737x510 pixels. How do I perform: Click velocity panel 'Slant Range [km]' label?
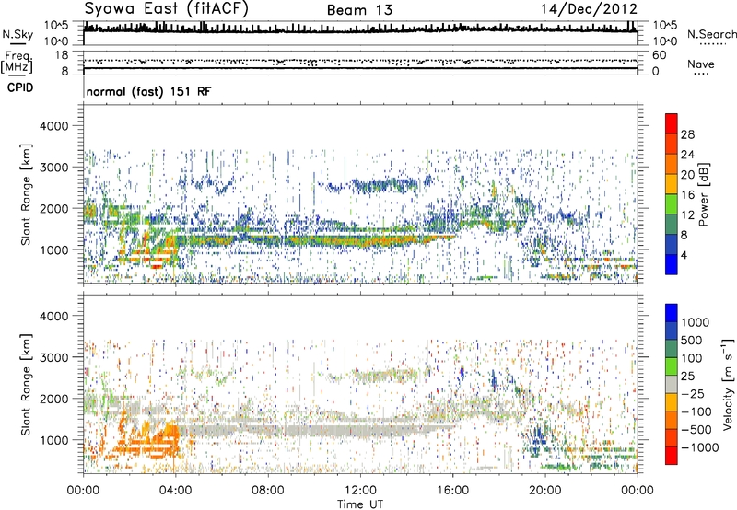click(26, 384)
